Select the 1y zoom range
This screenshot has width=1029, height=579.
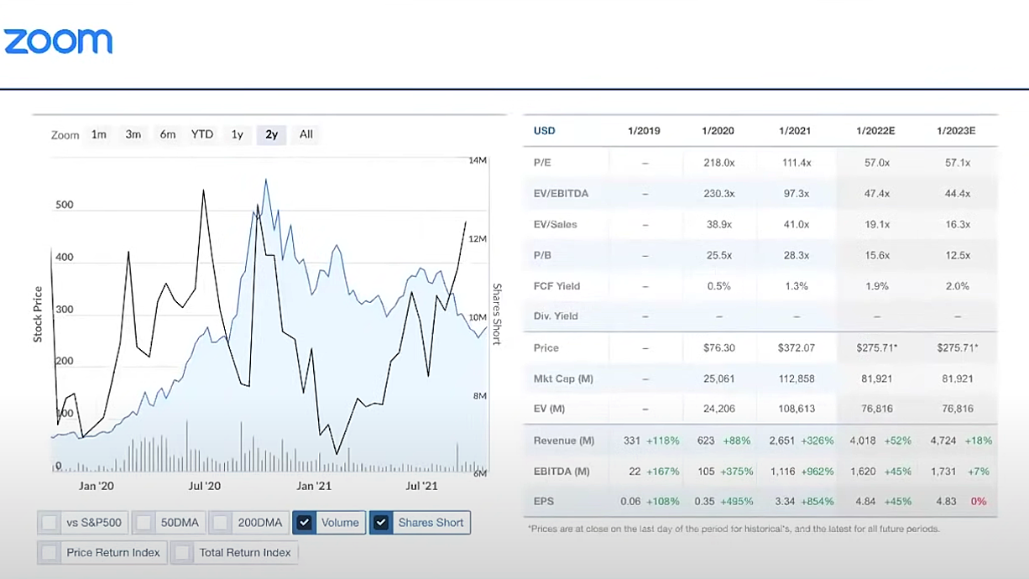tap(238, 134)
